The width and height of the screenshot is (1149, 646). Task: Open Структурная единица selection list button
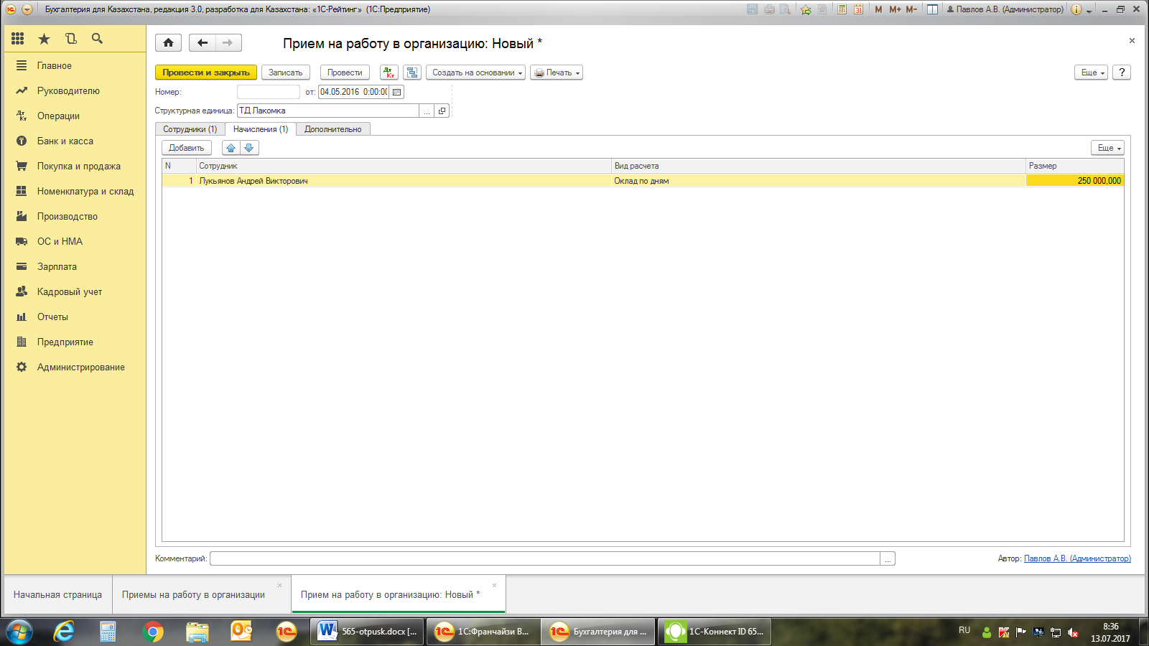click(x=427, y=111)
